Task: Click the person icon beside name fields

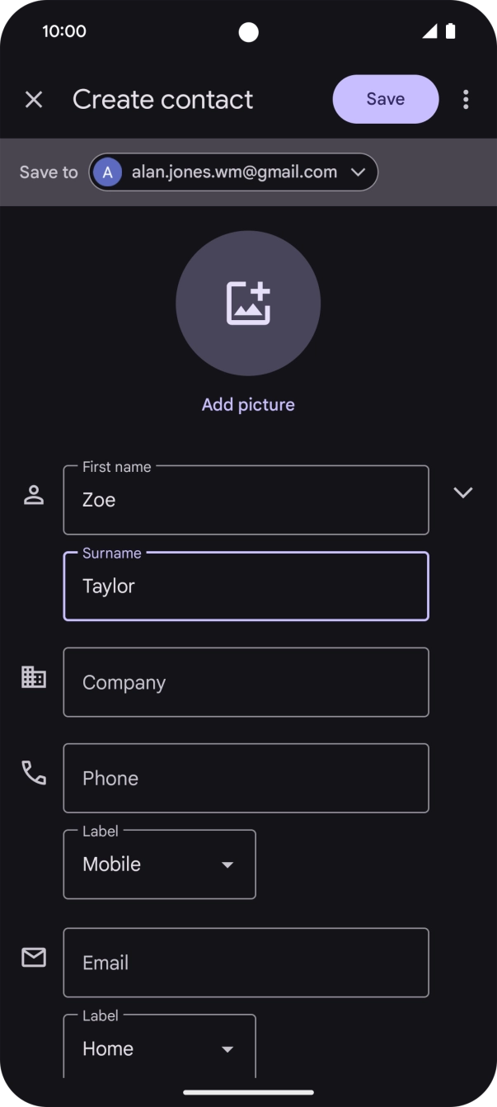Action: (34, 493)
